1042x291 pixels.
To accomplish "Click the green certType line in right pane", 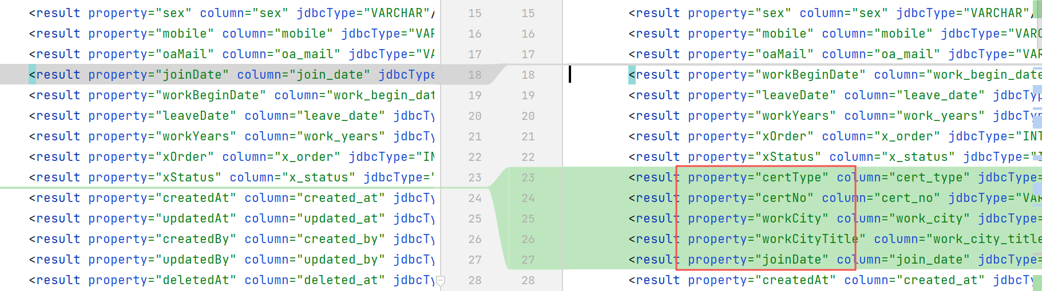I will pos(801,177).
